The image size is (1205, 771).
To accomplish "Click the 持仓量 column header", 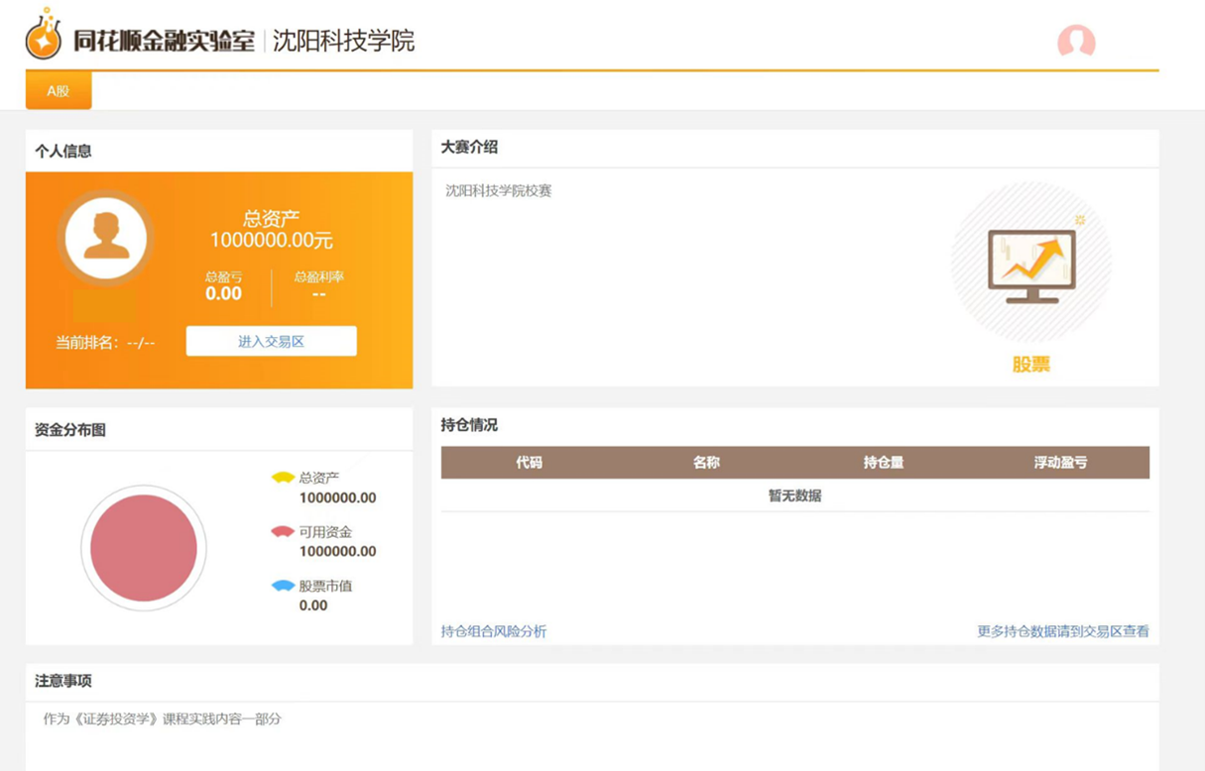I will pyautogui.click(x=883, y=463).
